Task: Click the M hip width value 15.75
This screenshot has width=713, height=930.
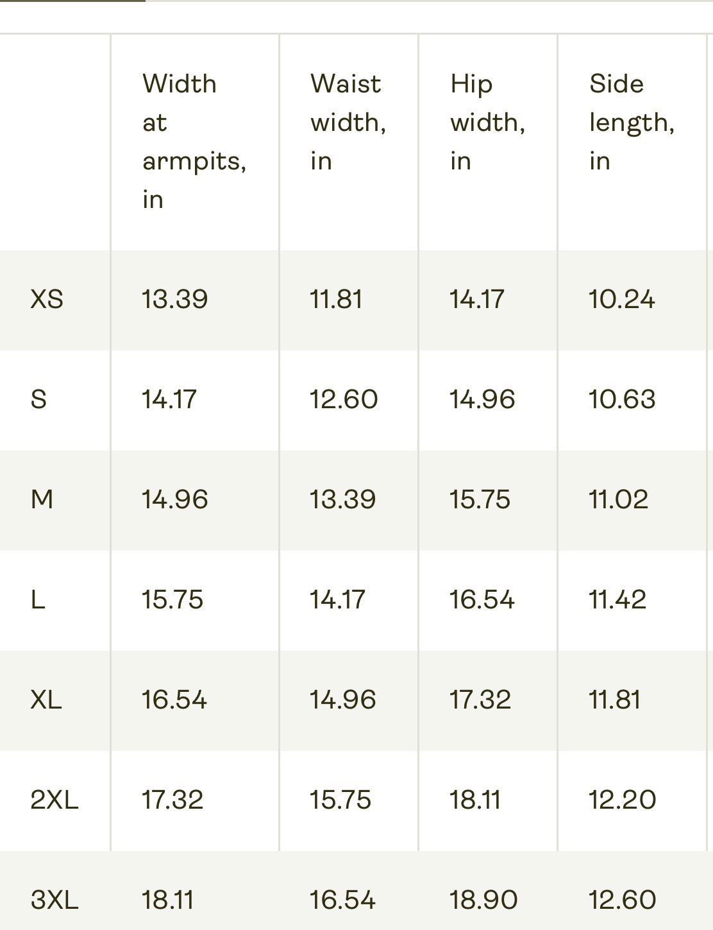Action: [x=480, y=499]
